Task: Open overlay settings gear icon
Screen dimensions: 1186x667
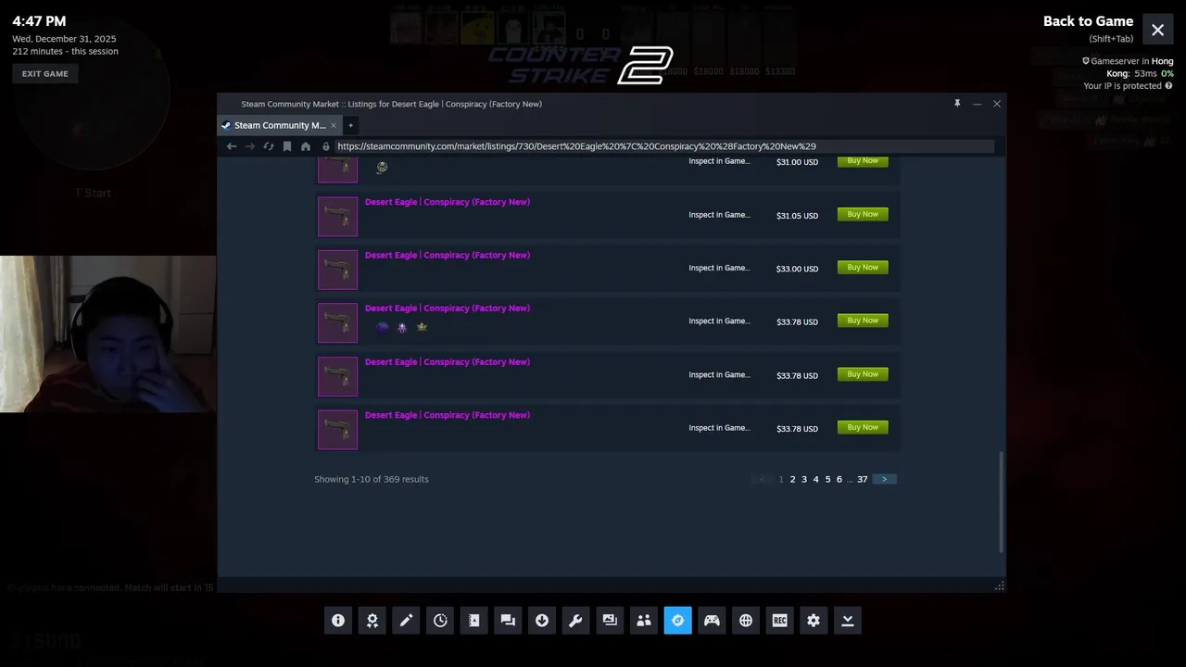Action: pos(814,621)
